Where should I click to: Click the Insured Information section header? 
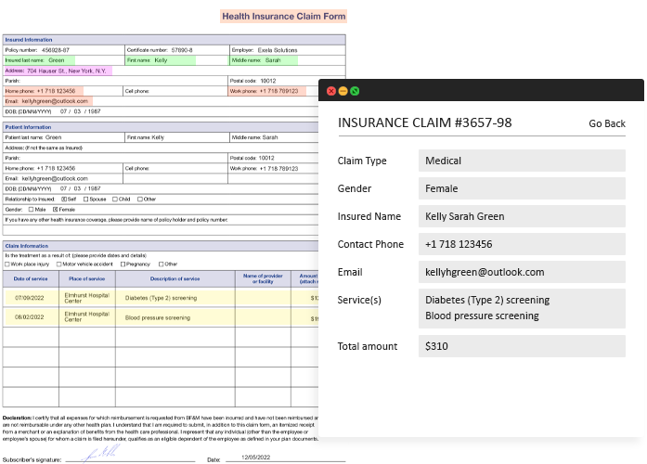[x=174, y=40]
